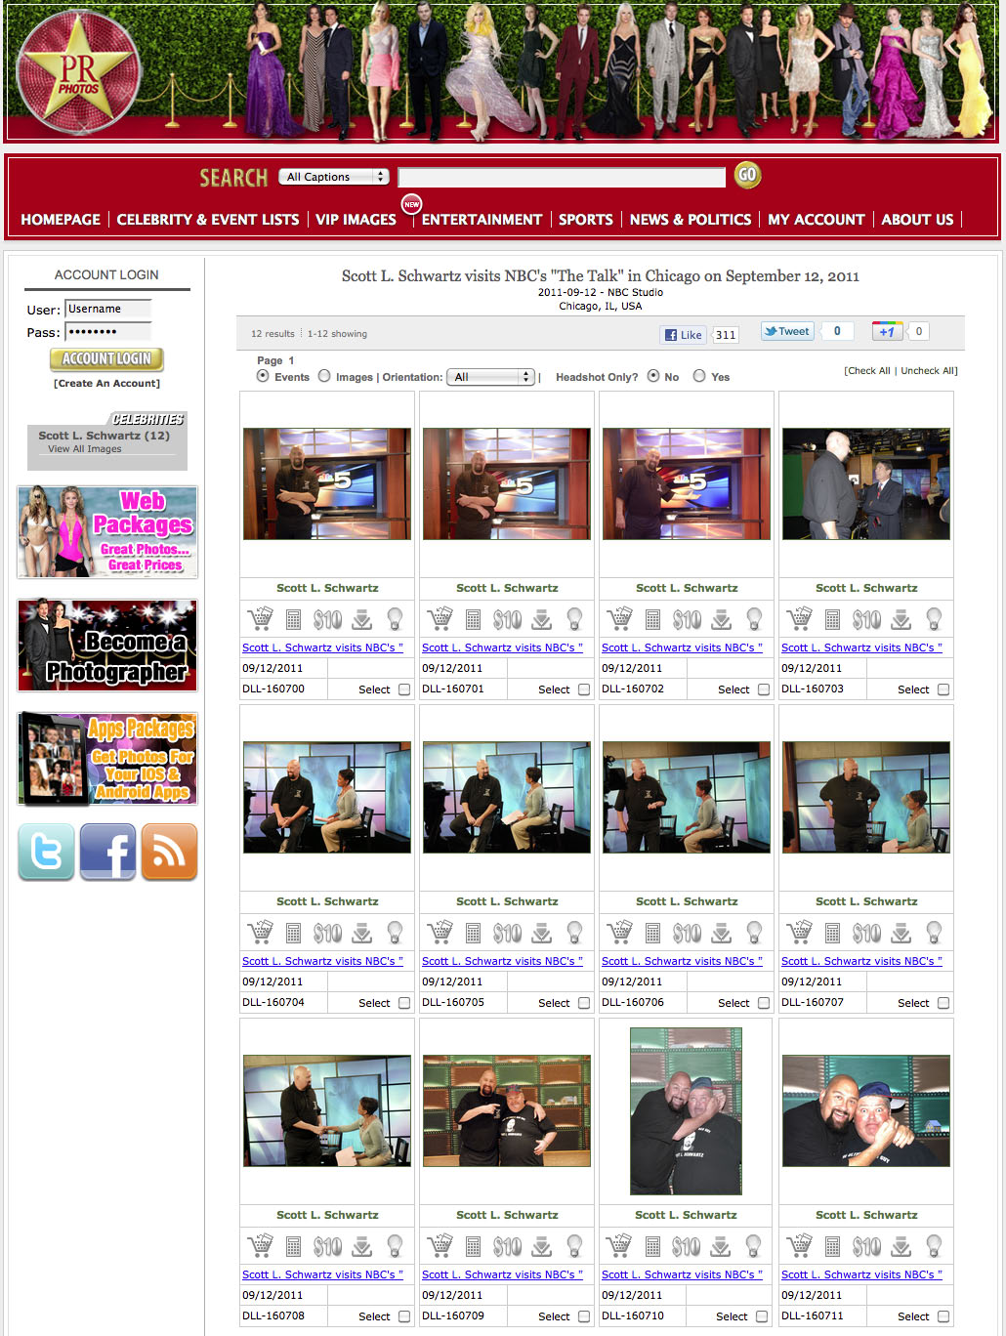Click the Create An Account link
Screen dimensions: 1006x1336
pos(106,384)
